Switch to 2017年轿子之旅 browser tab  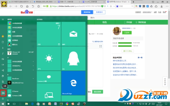click(20, 2)
